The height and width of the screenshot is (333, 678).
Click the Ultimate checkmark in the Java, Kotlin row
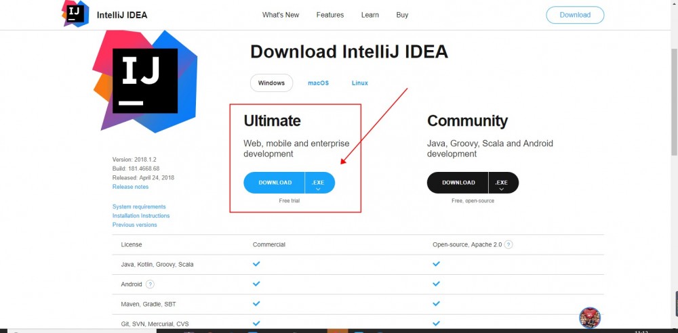tap(256, 263)
